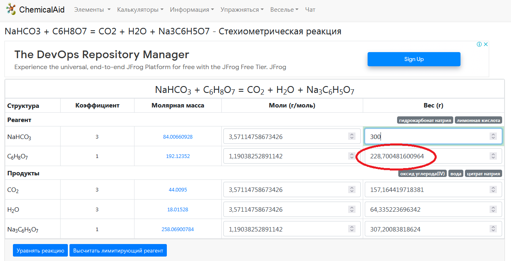Click the C6H8O7 structure cell
The height and width of the screenshot is (261, 511).
pos(33,156)
